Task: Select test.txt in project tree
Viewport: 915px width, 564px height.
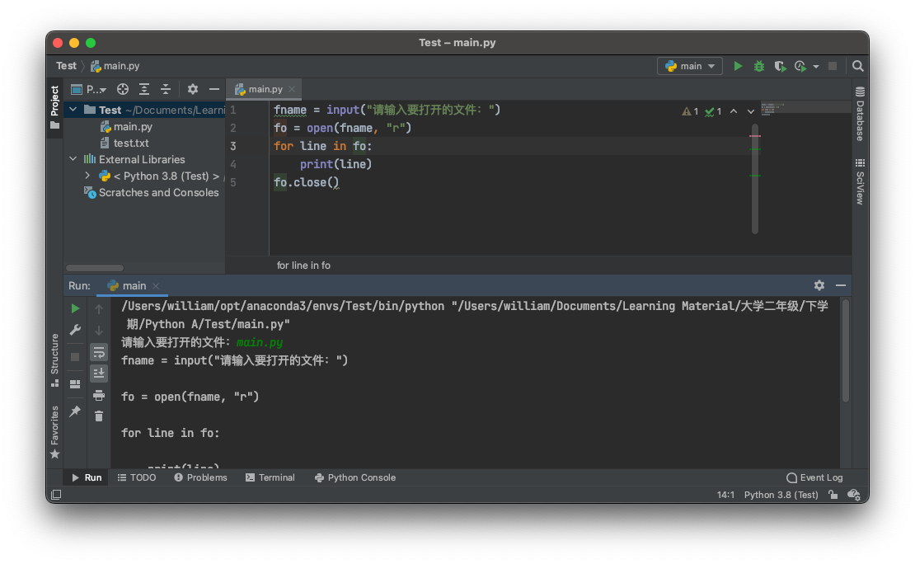Action: [x=131, y=143]
